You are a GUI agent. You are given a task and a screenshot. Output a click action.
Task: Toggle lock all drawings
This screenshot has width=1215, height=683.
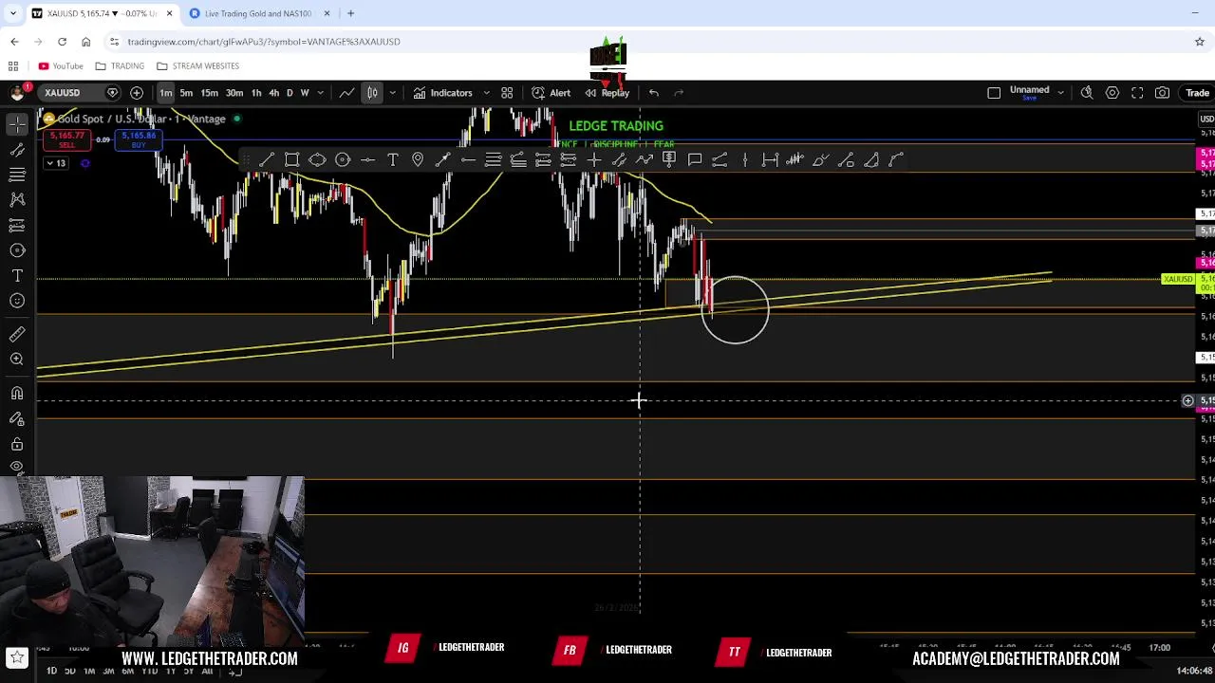[17, 444]
